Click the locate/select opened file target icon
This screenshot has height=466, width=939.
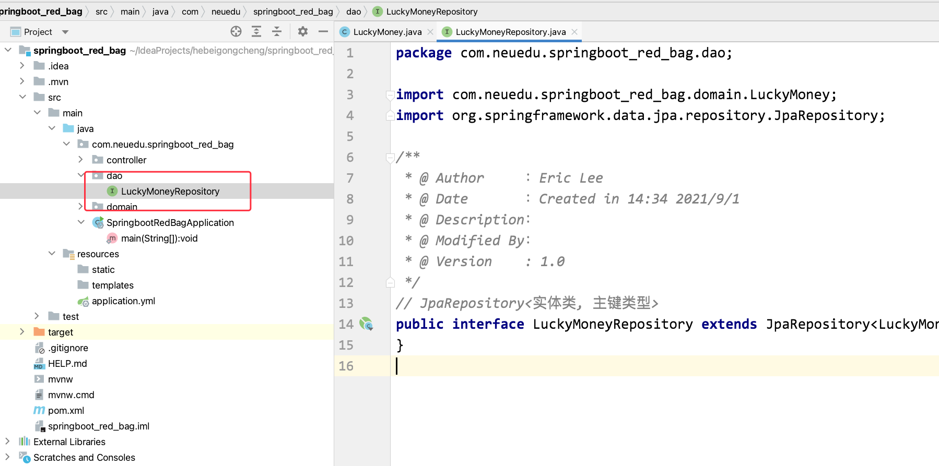(x=236, y=32)
